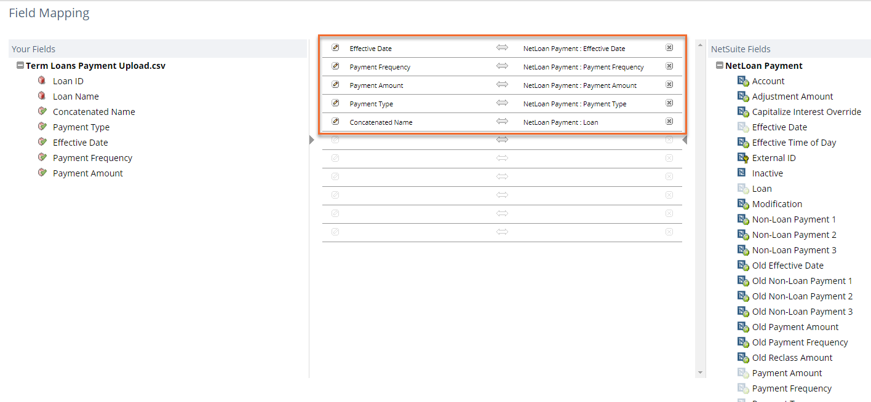
Task: Collapse the NetLoan Payment field tree
Action: [720, 66]
